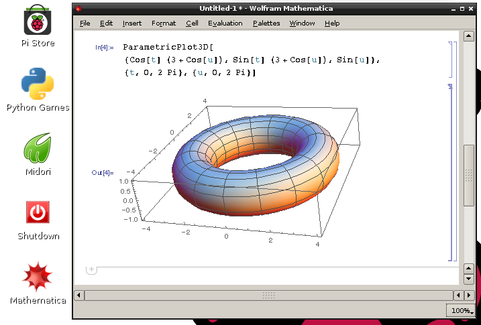Click the horizontal scrollbar right arrow at far right

point(469,296)
